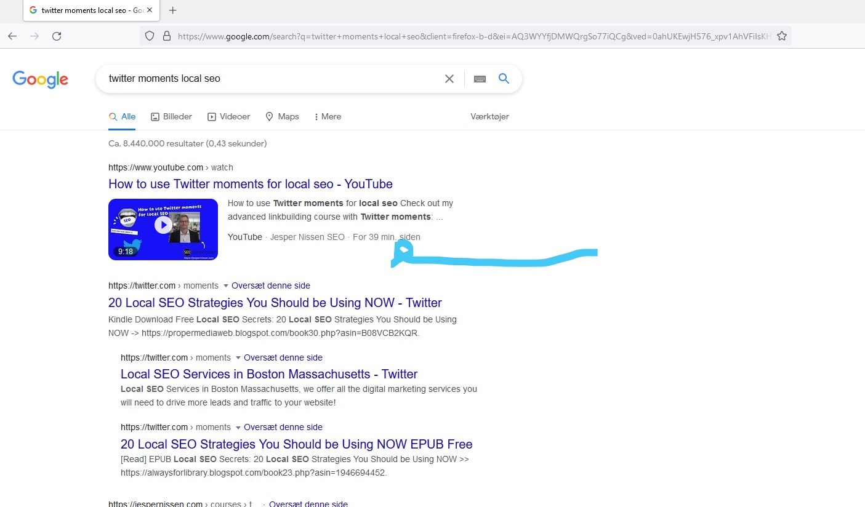Clear the search query with X
Image resolution: width=865 pixels, height=507 pixels.
coord(449,79)
